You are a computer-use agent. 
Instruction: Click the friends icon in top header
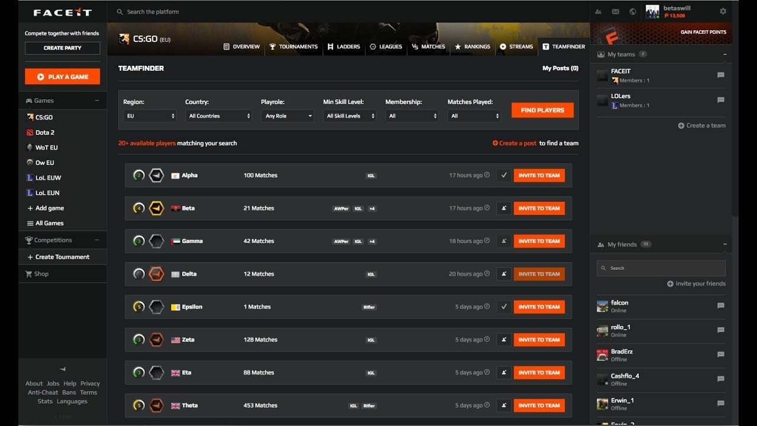tap(599, 12)
